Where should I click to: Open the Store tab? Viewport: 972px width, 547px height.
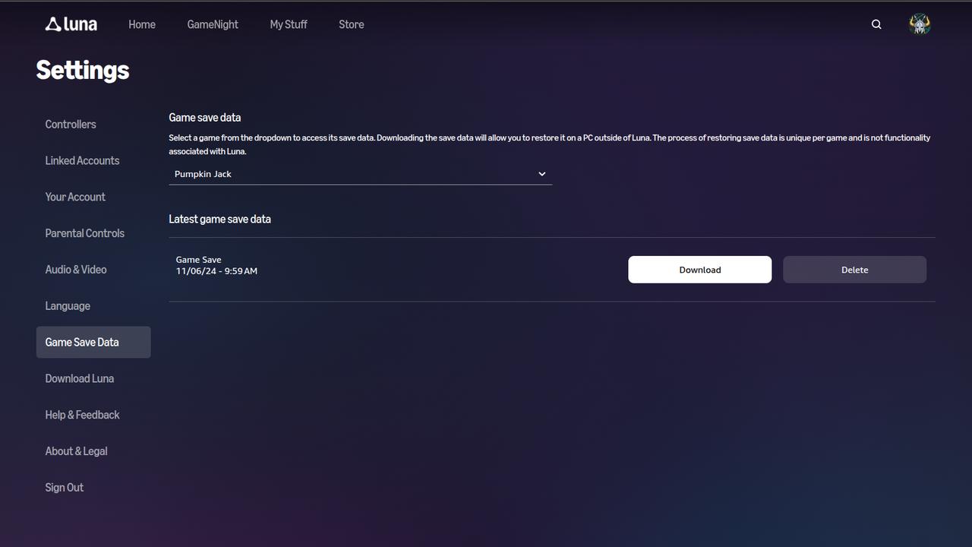coord(352,24)
